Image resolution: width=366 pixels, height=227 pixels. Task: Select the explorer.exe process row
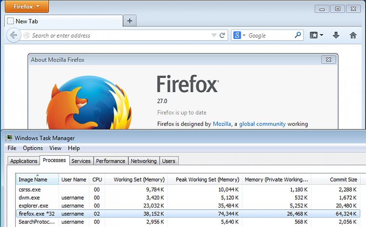(x=188, y=206)
